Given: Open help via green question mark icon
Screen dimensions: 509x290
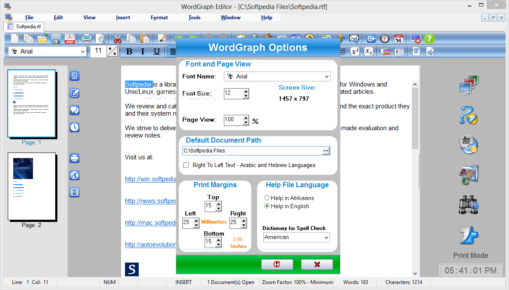Looking at the screenshot, I should click(x=429, y=39).
